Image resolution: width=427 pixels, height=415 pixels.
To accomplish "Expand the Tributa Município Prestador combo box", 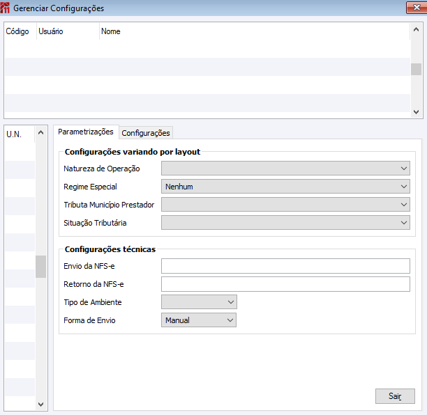I will point(285,205).
